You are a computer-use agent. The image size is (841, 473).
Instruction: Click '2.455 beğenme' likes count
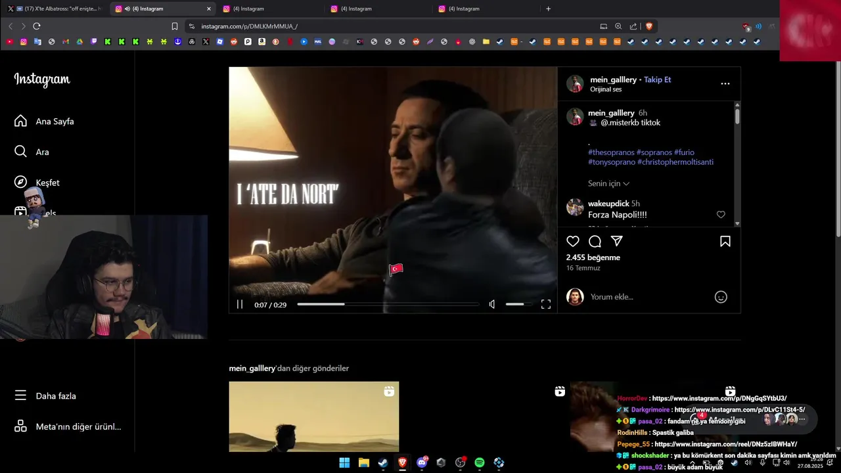(593, 258)
